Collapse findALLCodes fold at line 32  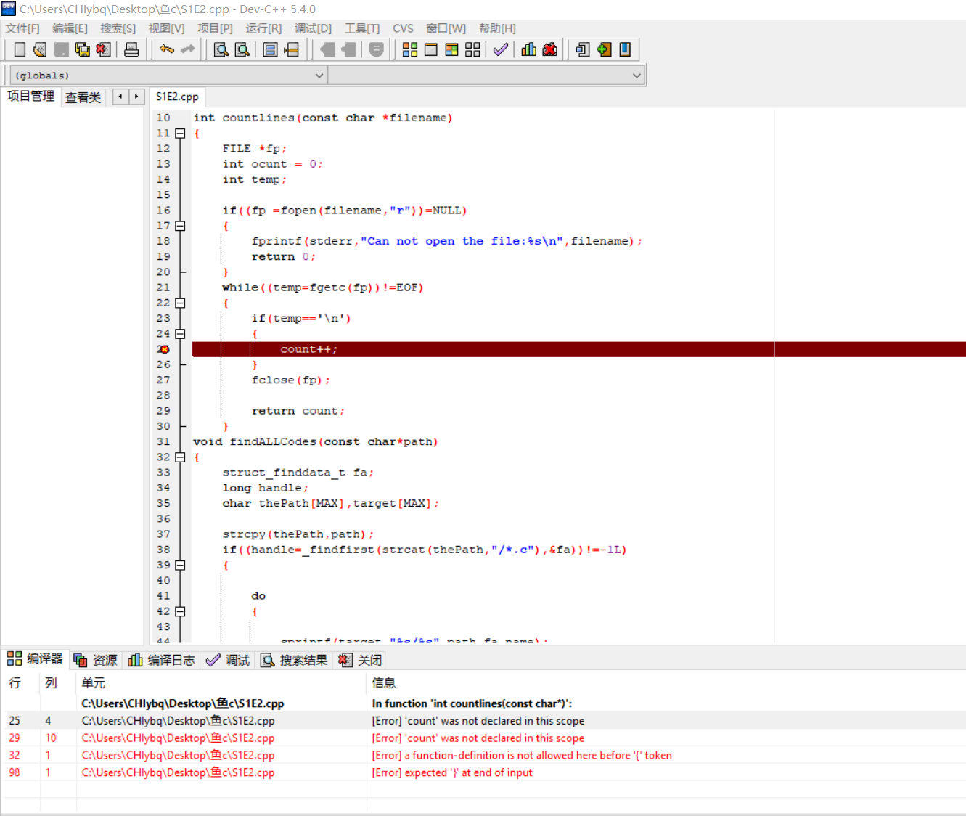pos(180,457)
